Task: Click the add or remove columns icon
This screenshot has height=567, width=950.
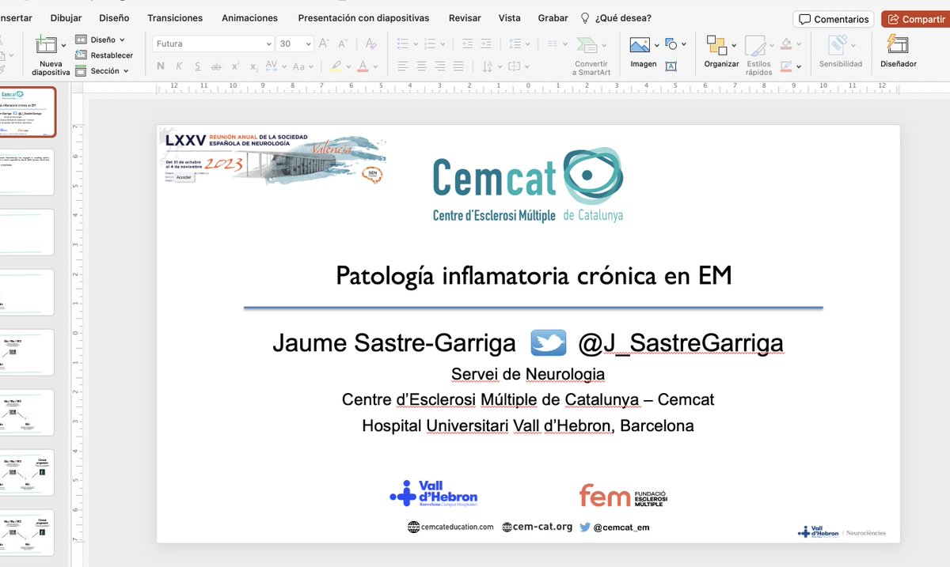Action: 553,44
